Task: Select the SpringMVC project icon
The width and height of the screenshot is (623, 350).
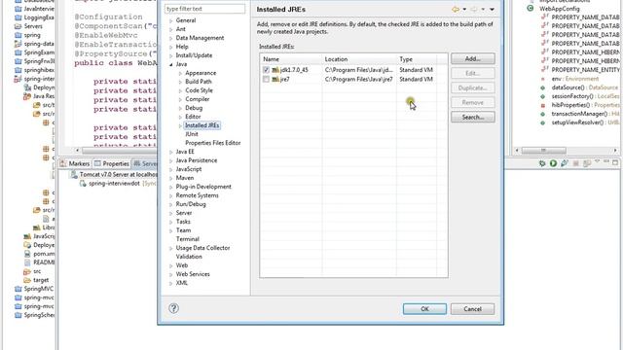Action: click(x=18, y=289)
